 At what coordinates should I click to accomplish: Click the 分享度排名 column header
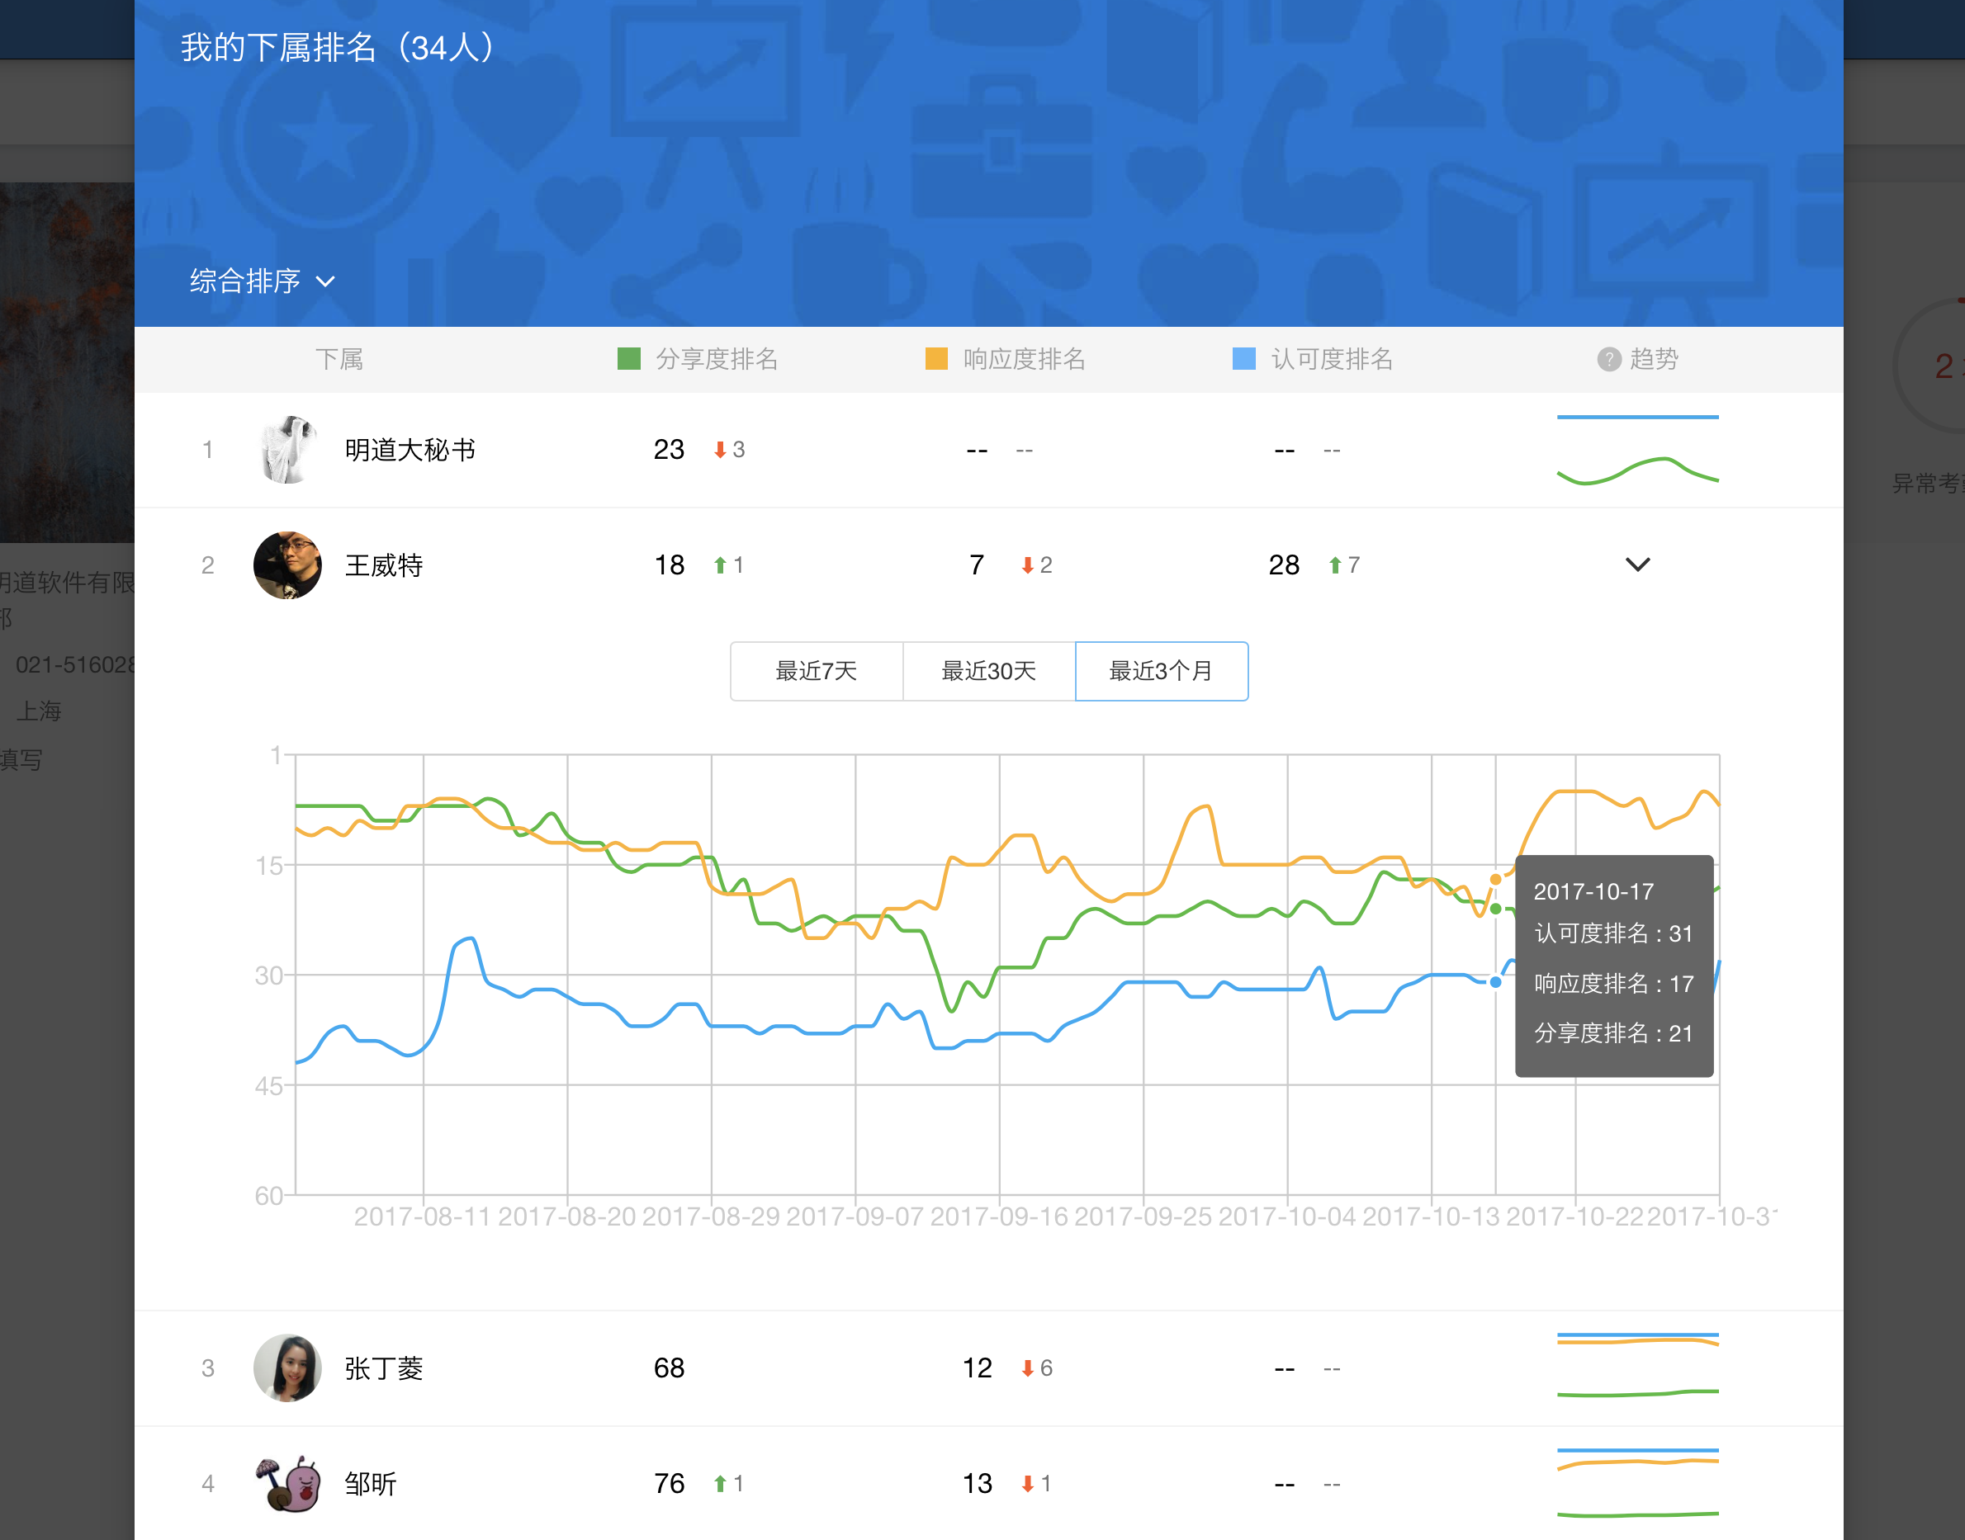click(717, 359)
